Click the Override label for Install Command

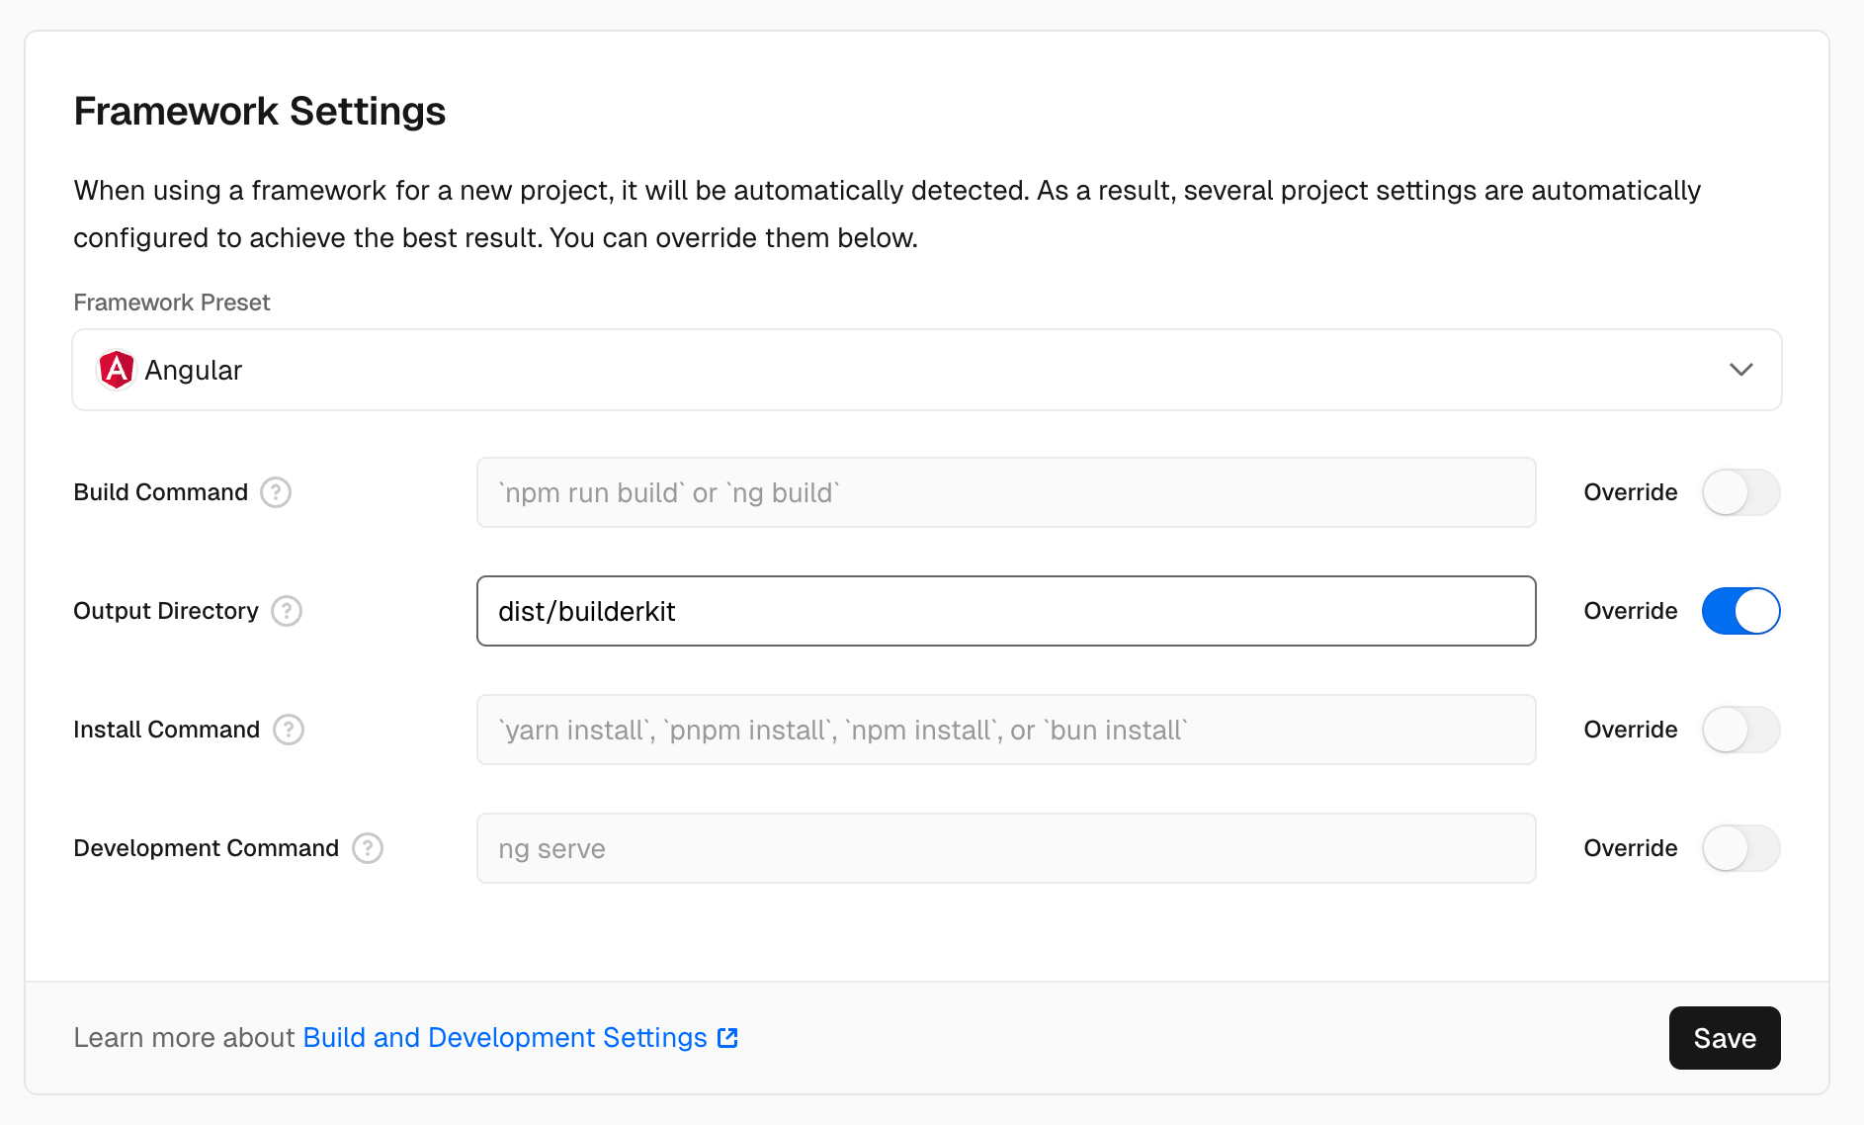point(1631,730)
